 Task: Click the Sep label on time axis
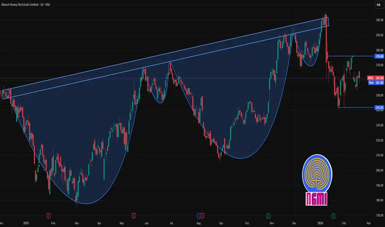point(221,223)
